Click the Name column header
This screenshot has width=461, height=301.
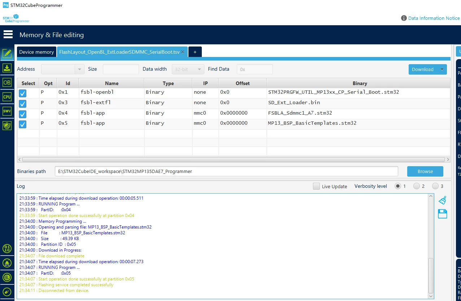(112, 83)
